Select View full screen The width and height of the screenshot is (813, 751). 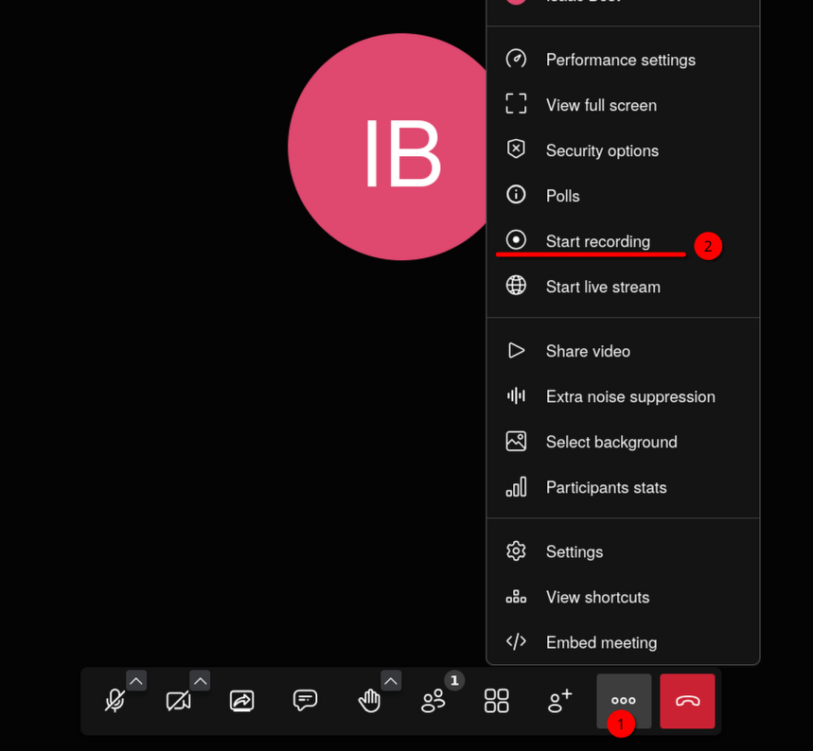pyautogui.click(x=623, y=105)
